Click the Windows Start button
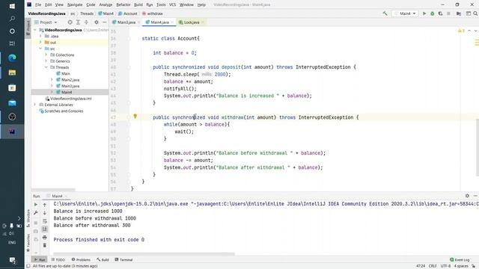 [x=12, y=6]
